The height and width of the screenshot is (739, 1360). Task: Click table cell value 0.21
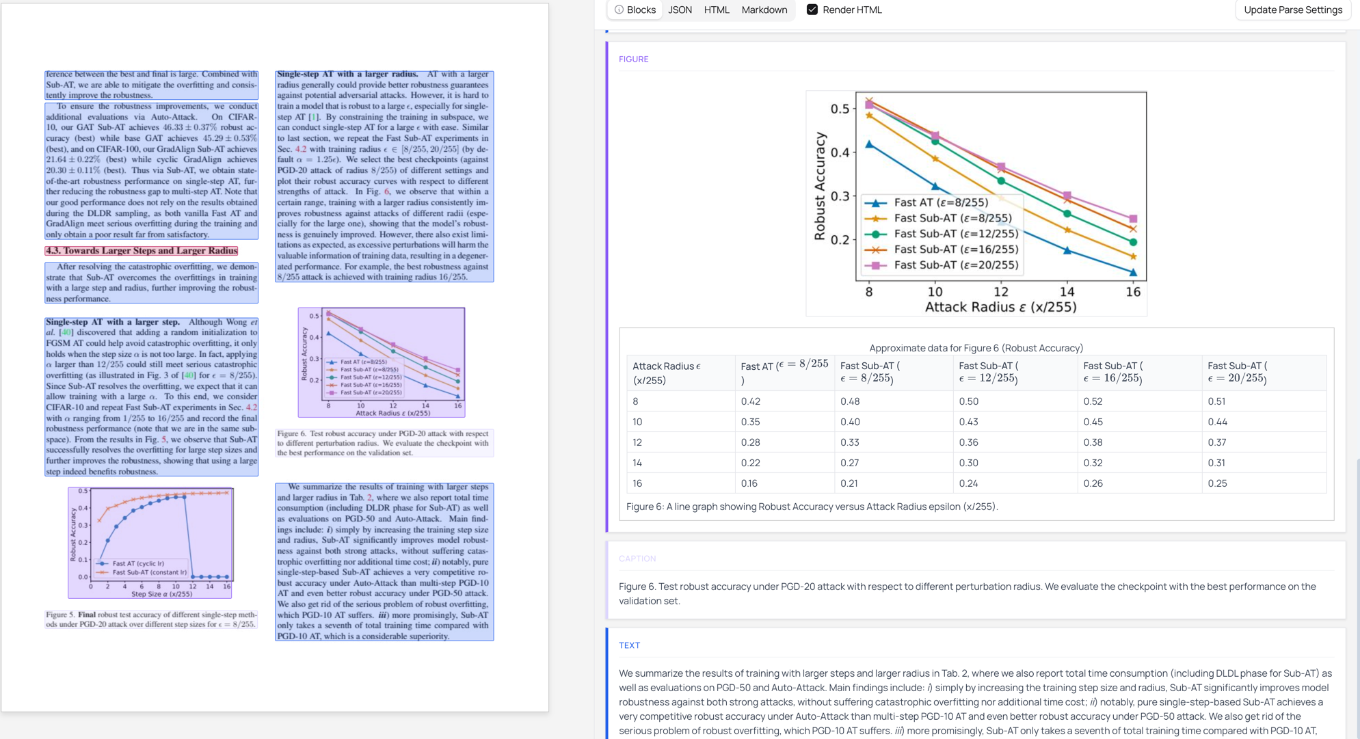pos(849,483)
